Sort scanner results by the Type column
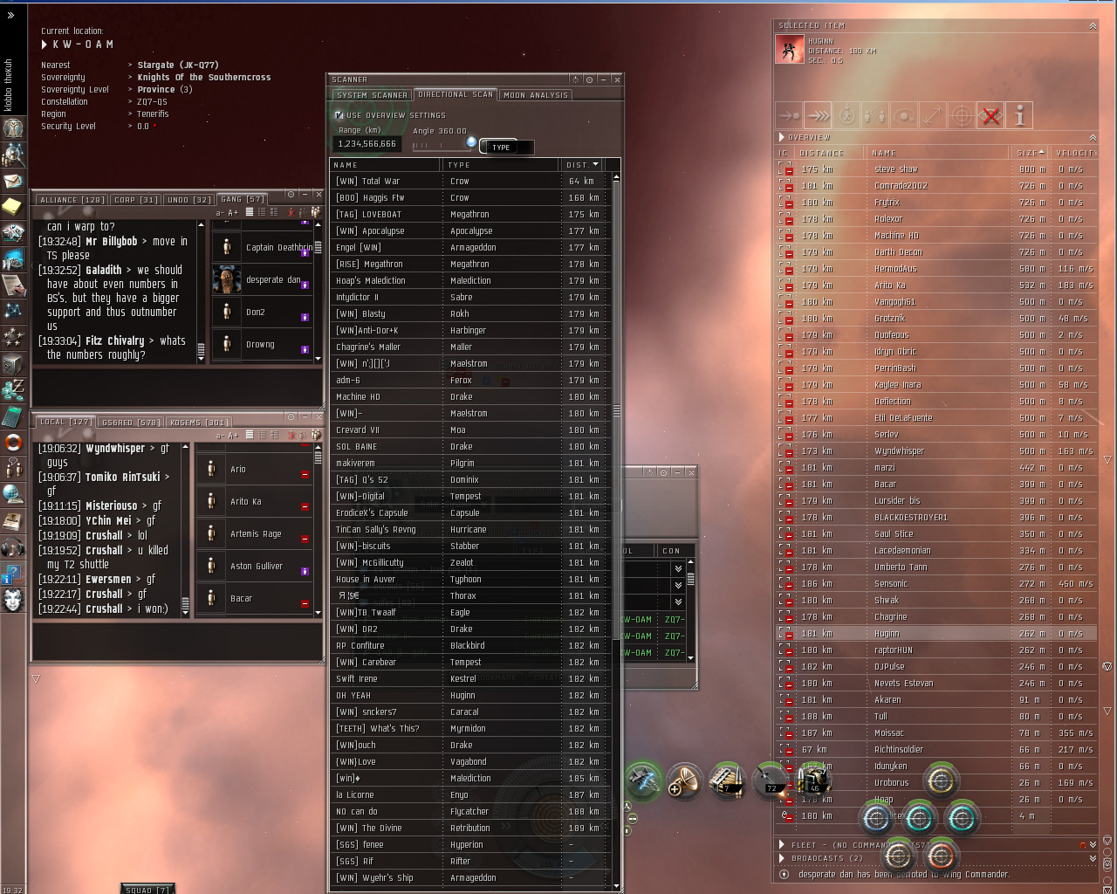 pyautogui.click(x=502, y=164)
